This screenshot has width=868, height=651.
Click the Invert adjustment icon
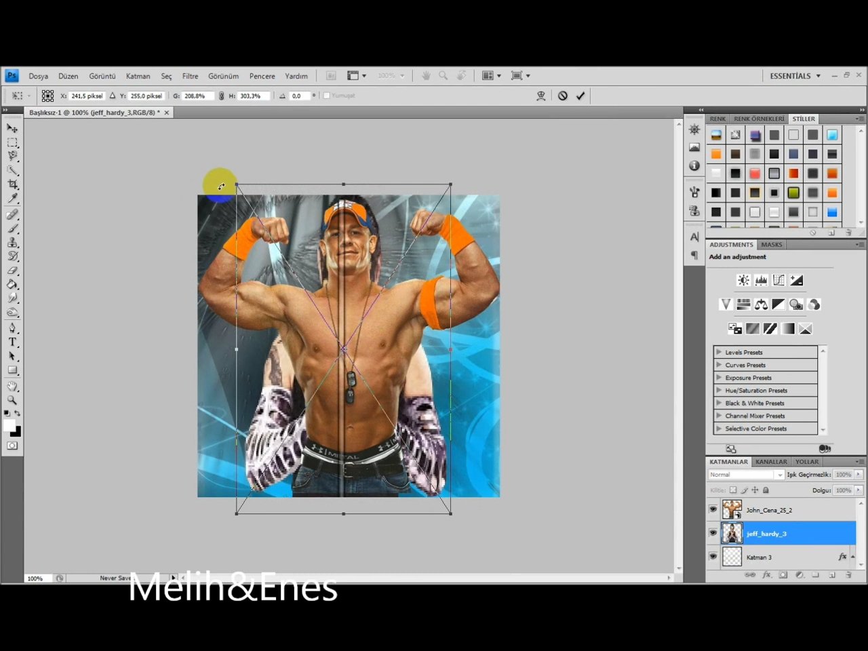735,329
